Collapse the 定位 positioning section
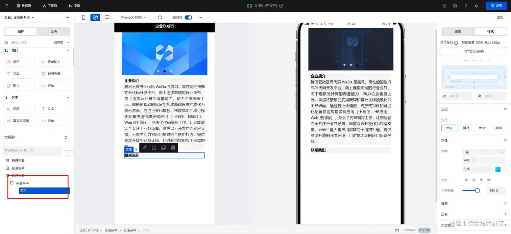The image size is (511, 234). (505, 109)
